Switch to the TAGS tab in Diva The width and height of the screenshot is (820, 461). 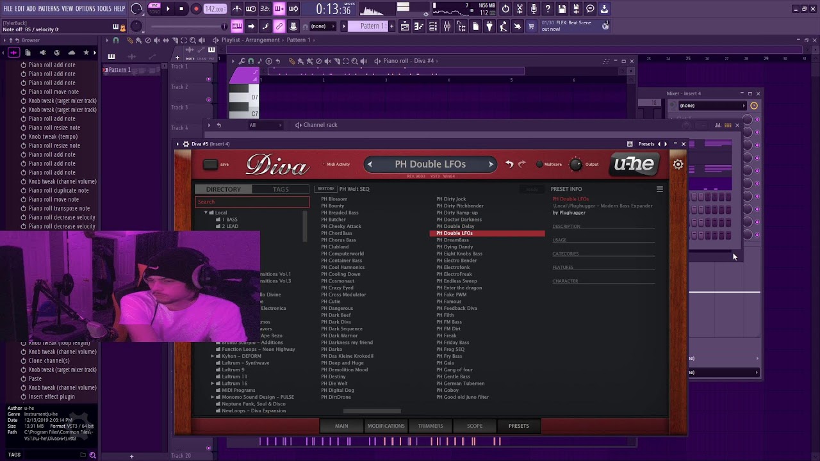point(281,190)
